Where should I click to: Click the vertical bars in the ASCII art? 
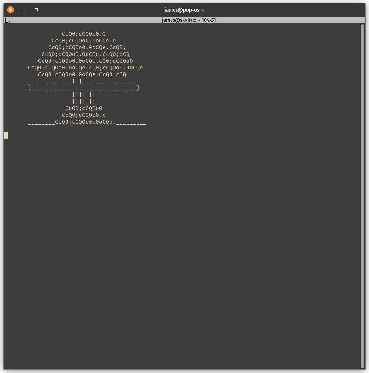[x=84, y=98]
